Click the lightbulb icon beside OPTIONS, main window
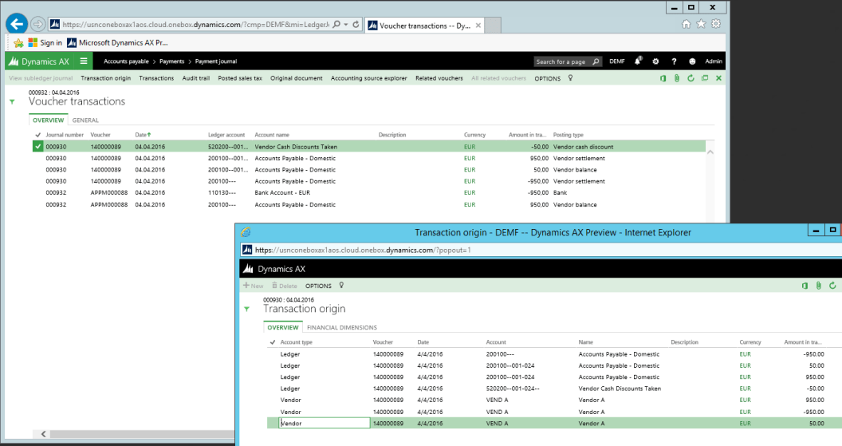Viewport: 842px width, 446px height. (570, 78)
